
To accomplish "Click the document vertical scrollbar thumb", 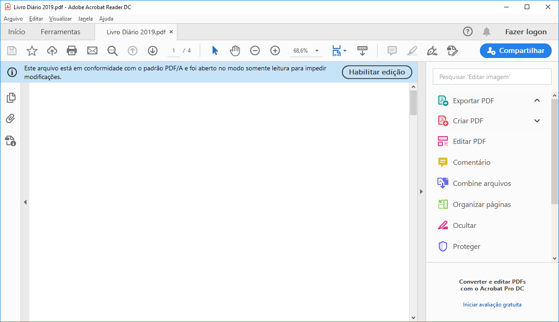I will (413, 102).
